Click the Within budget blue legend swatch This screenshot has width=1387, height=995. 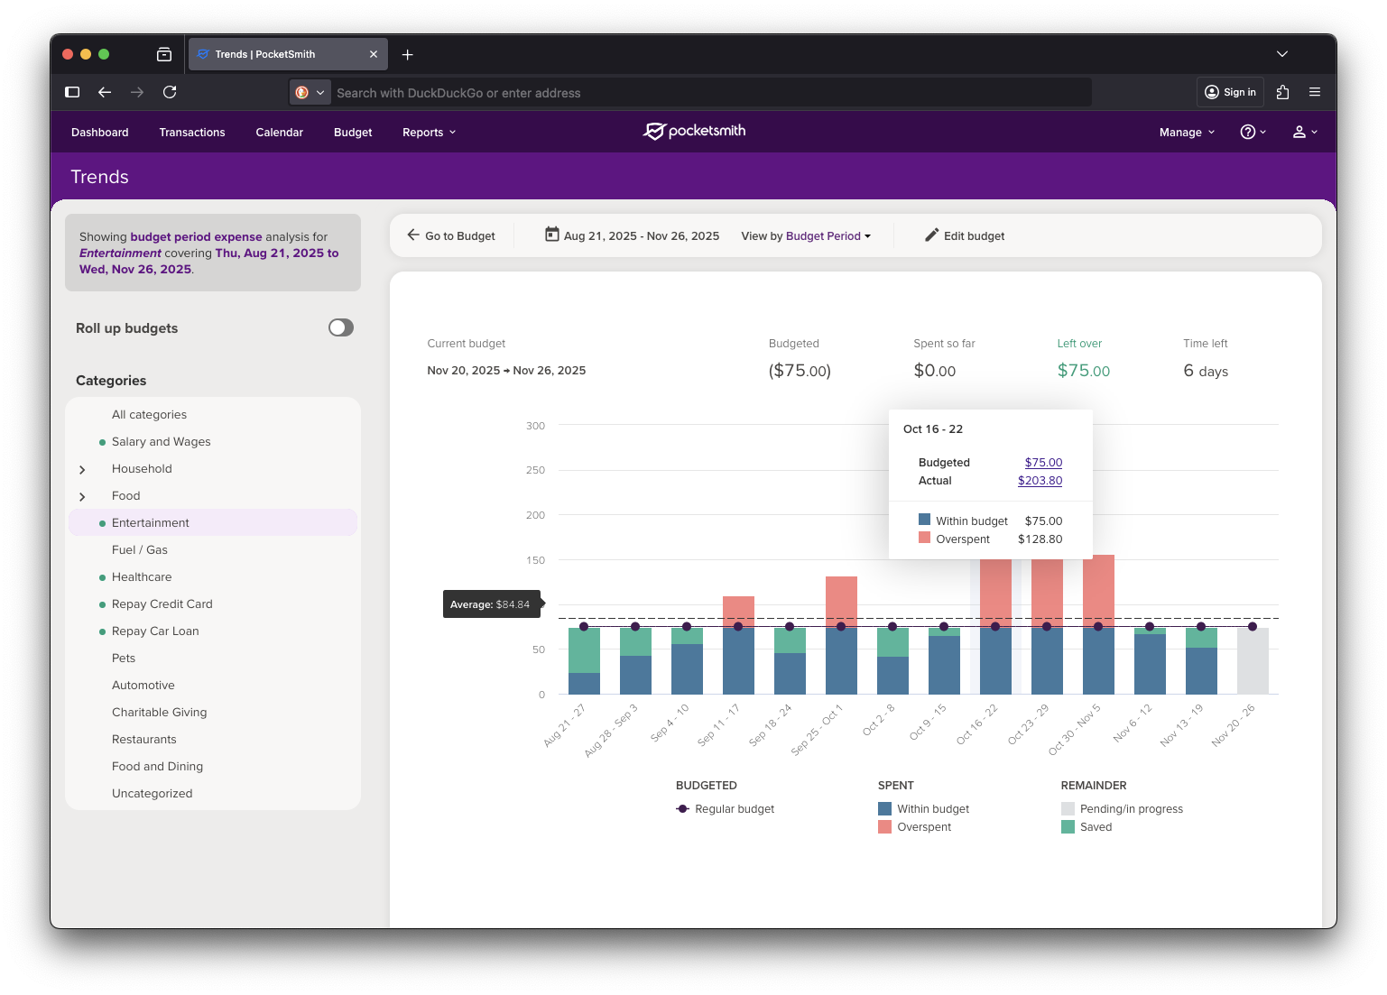(884, 809)
